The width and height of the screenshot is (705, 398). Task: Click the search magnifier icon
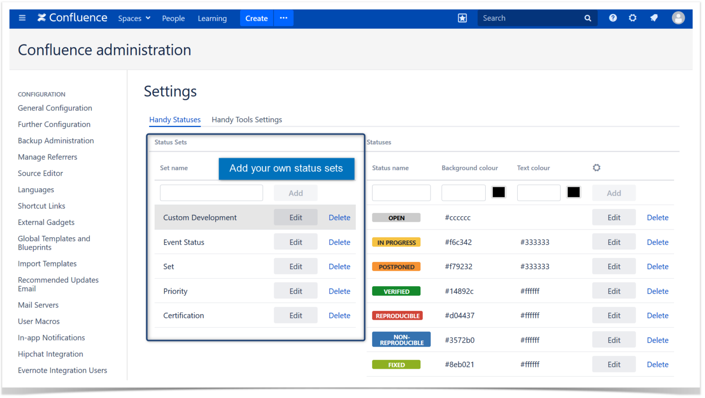coord(587,18)
